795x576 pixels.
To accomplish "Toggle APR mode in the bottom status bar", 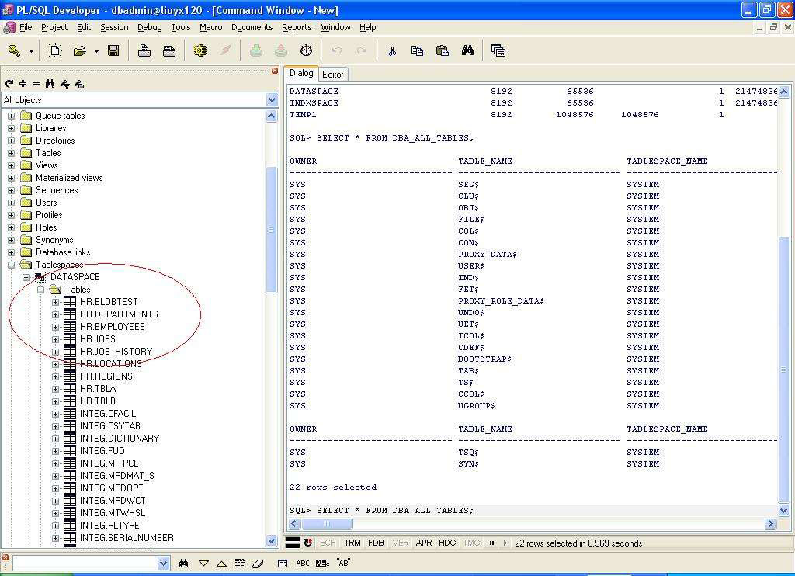I will tap(423, 543).
